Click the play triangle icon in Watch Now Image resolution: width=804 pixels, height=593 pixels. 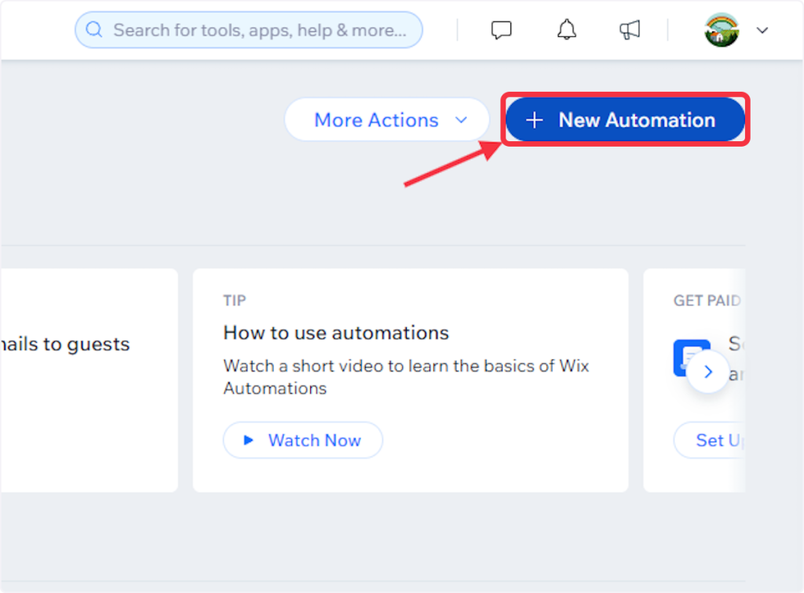pyautogui.click(x=249, y=440)
